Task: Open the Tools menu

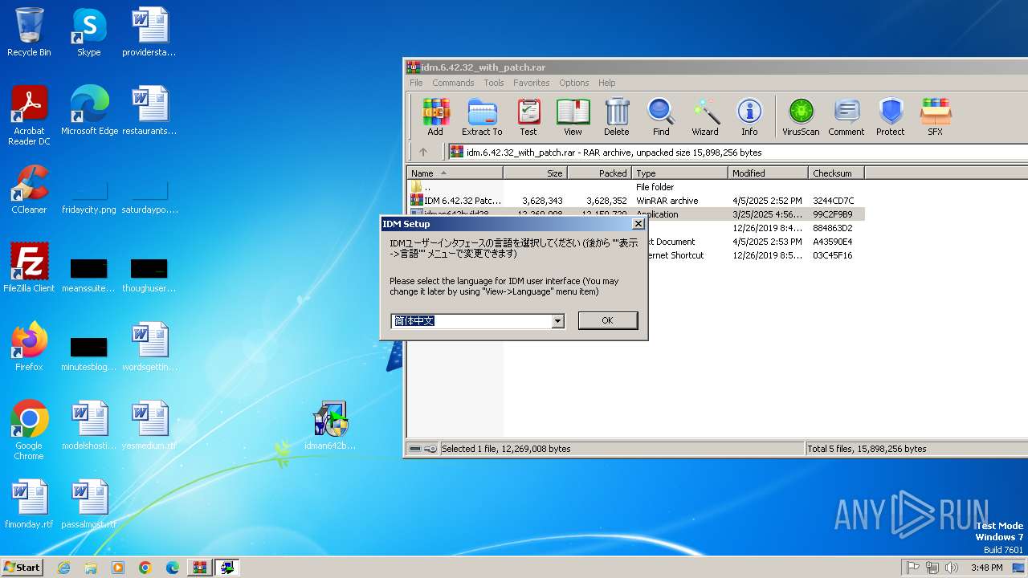Action: tap(494, 83)
